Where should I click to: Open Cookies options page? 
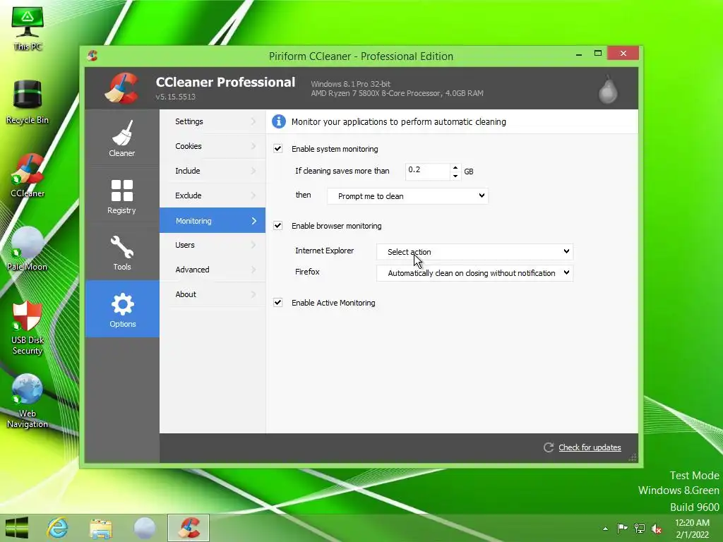[x=213, y=146]
